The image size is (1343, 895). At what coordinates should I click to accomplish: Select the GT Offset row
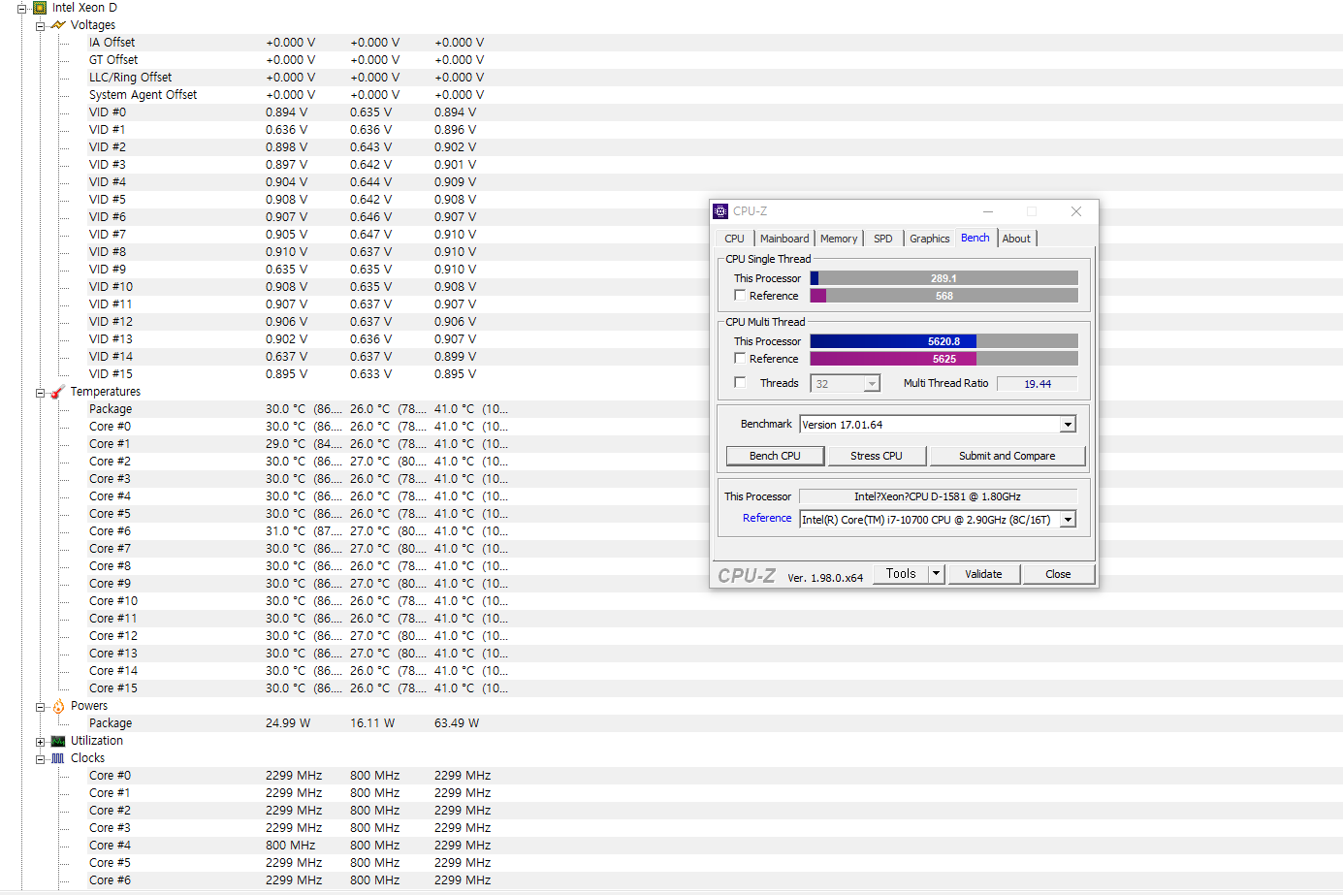coord(715,60)
